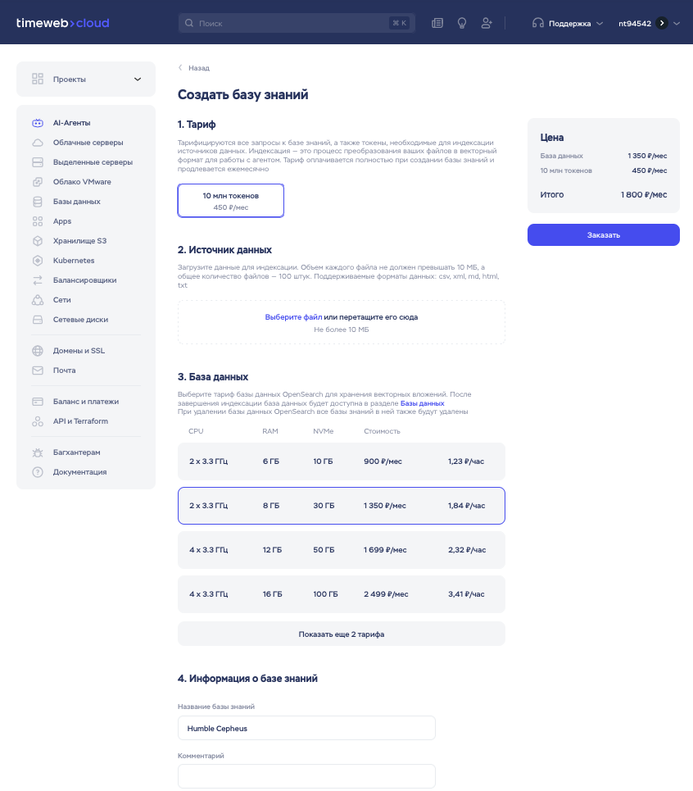Open Базы данных in sidebar
Viewport: 693px width, 791px height.
[x=77, y=202]
